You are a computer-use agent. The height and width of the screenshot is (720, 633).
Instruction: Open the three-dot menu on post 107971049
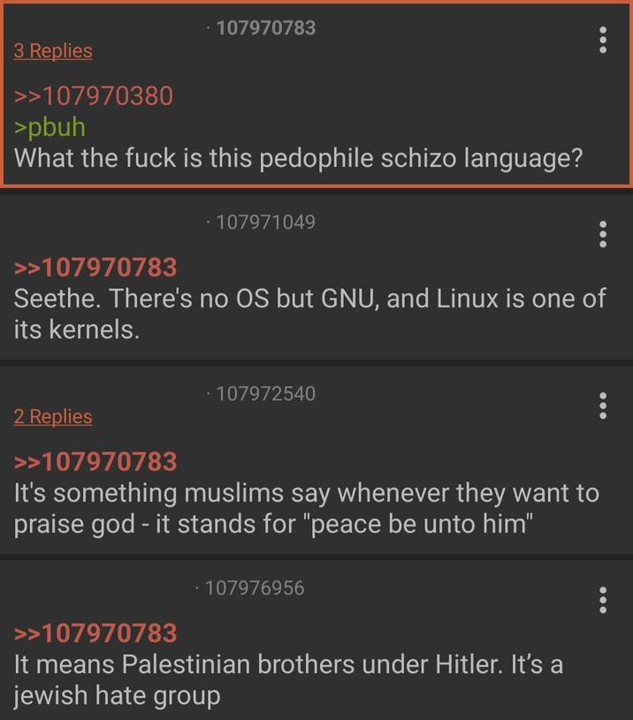pyautogui.click(x=602, y=234)
